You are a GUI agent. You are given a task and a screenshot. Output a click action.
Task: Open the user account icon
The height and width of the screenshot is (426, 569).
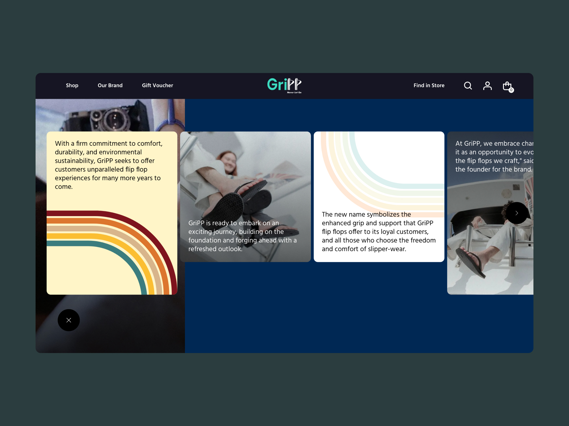[x=487, y=85]
